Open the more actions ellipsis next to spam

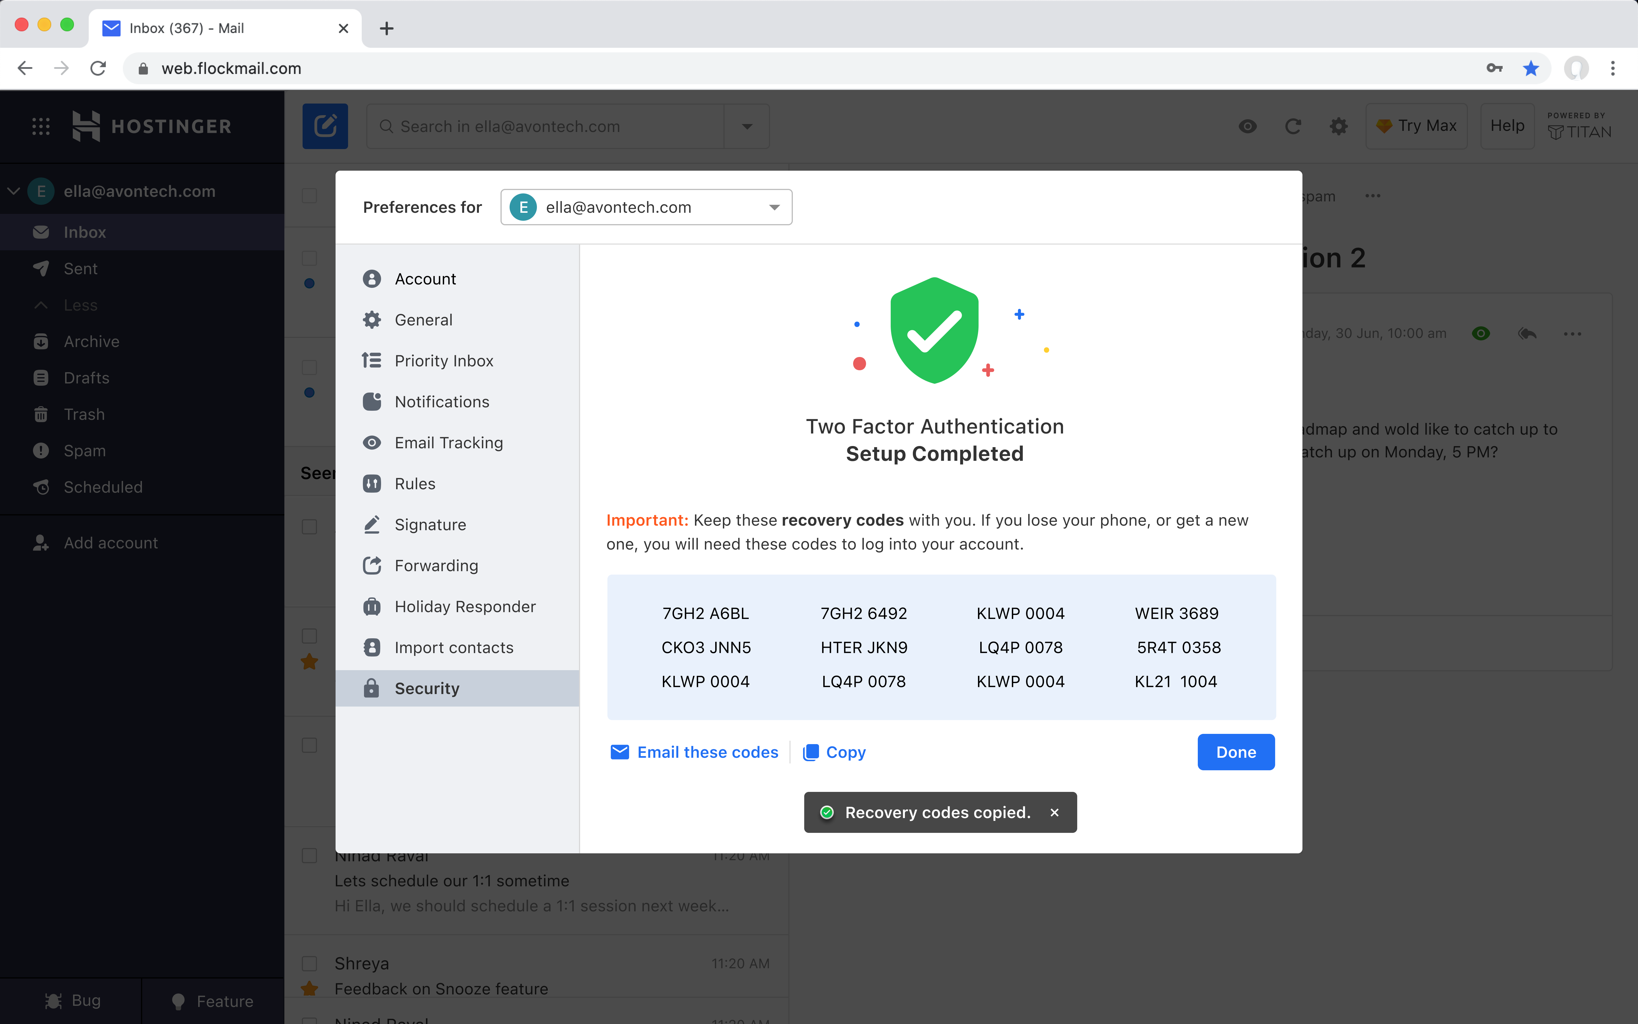1373,196
